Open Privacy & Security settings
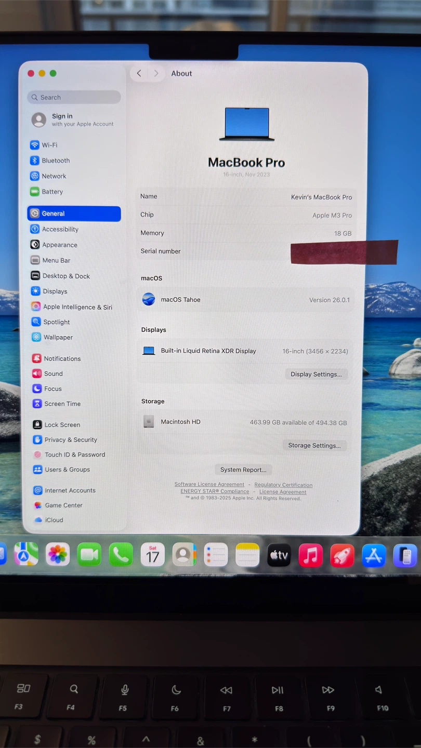Screen dimensions: 421x748 click(x=70, y=439)
